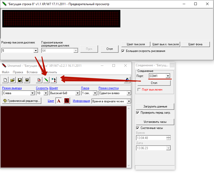Uncheck 'Проверить перед загр.' checkbox

click(x=138, y=113)
